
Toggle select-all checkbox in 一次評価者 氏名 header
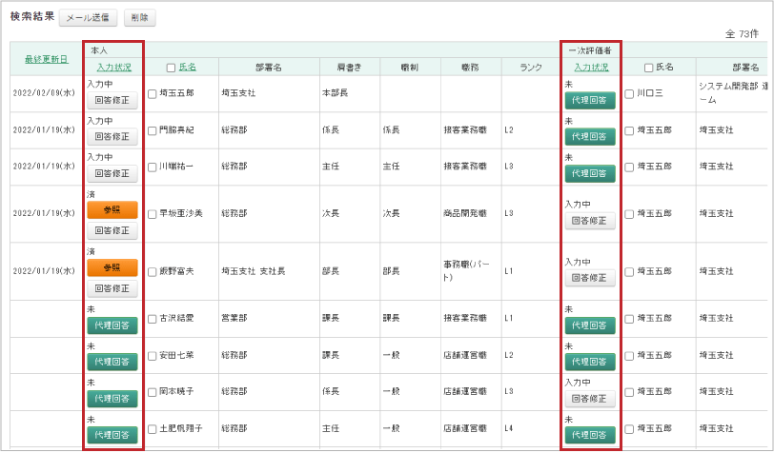(648, 68)
